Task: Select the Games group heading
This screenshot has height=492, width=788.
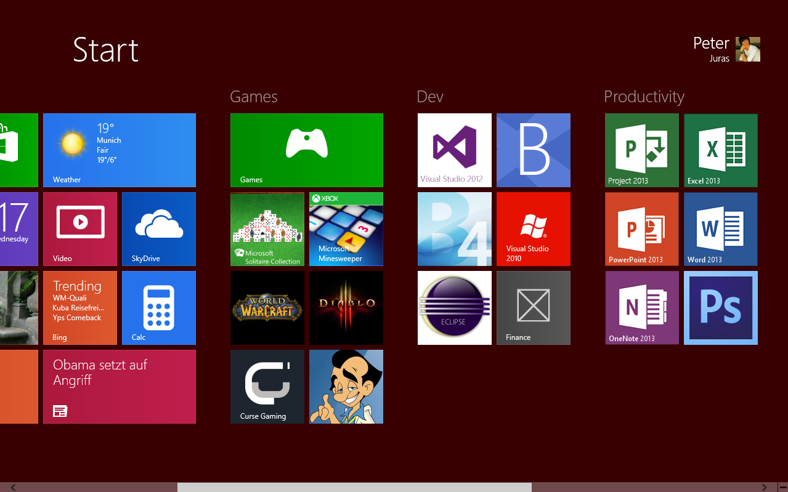Action: tap(254, 97)
